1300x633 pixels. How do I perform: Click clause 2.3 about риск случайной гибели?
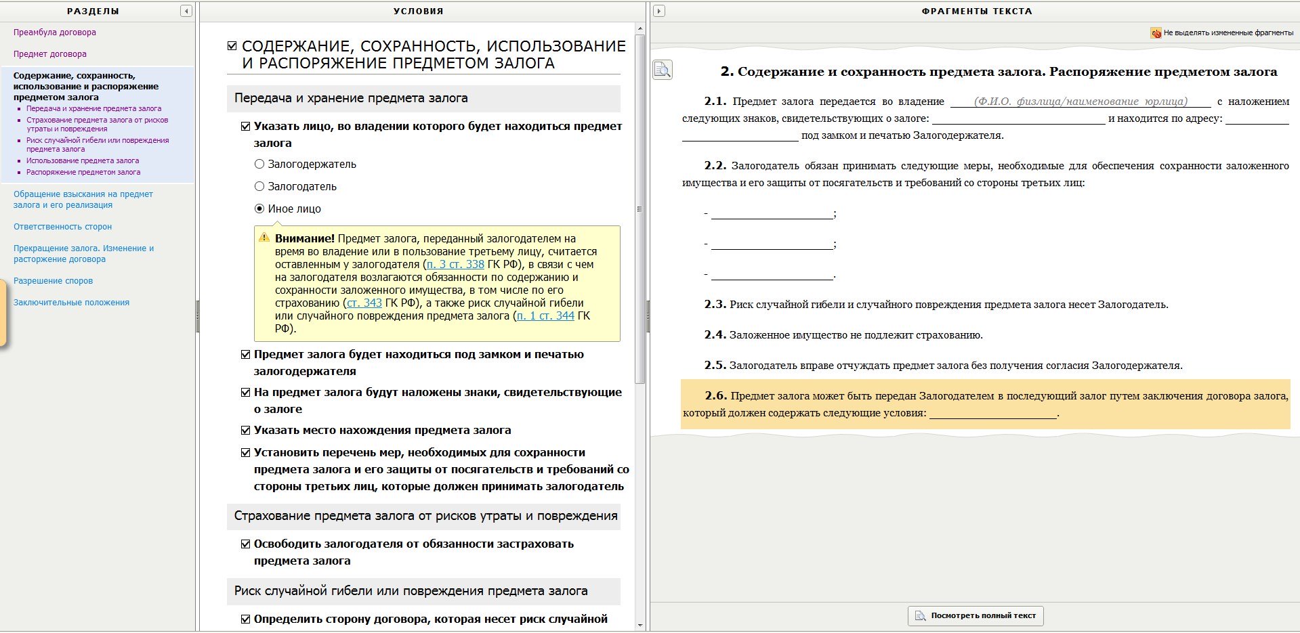(936, 305)
